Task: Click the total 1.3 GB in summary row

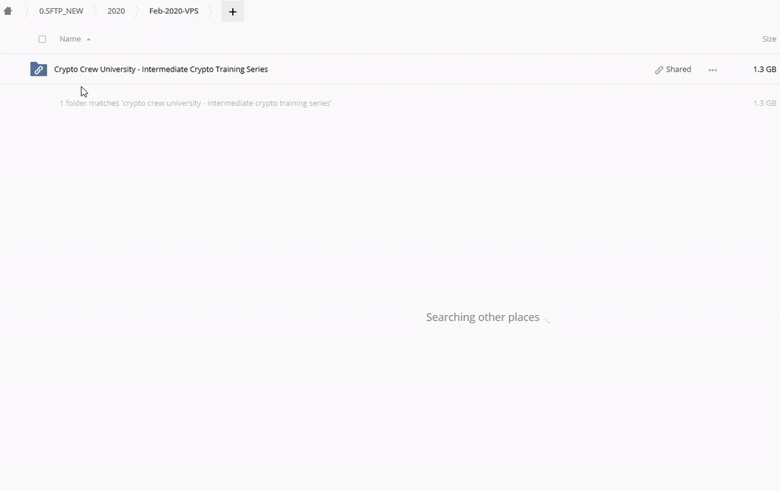Action: click(x=764, y=103)
